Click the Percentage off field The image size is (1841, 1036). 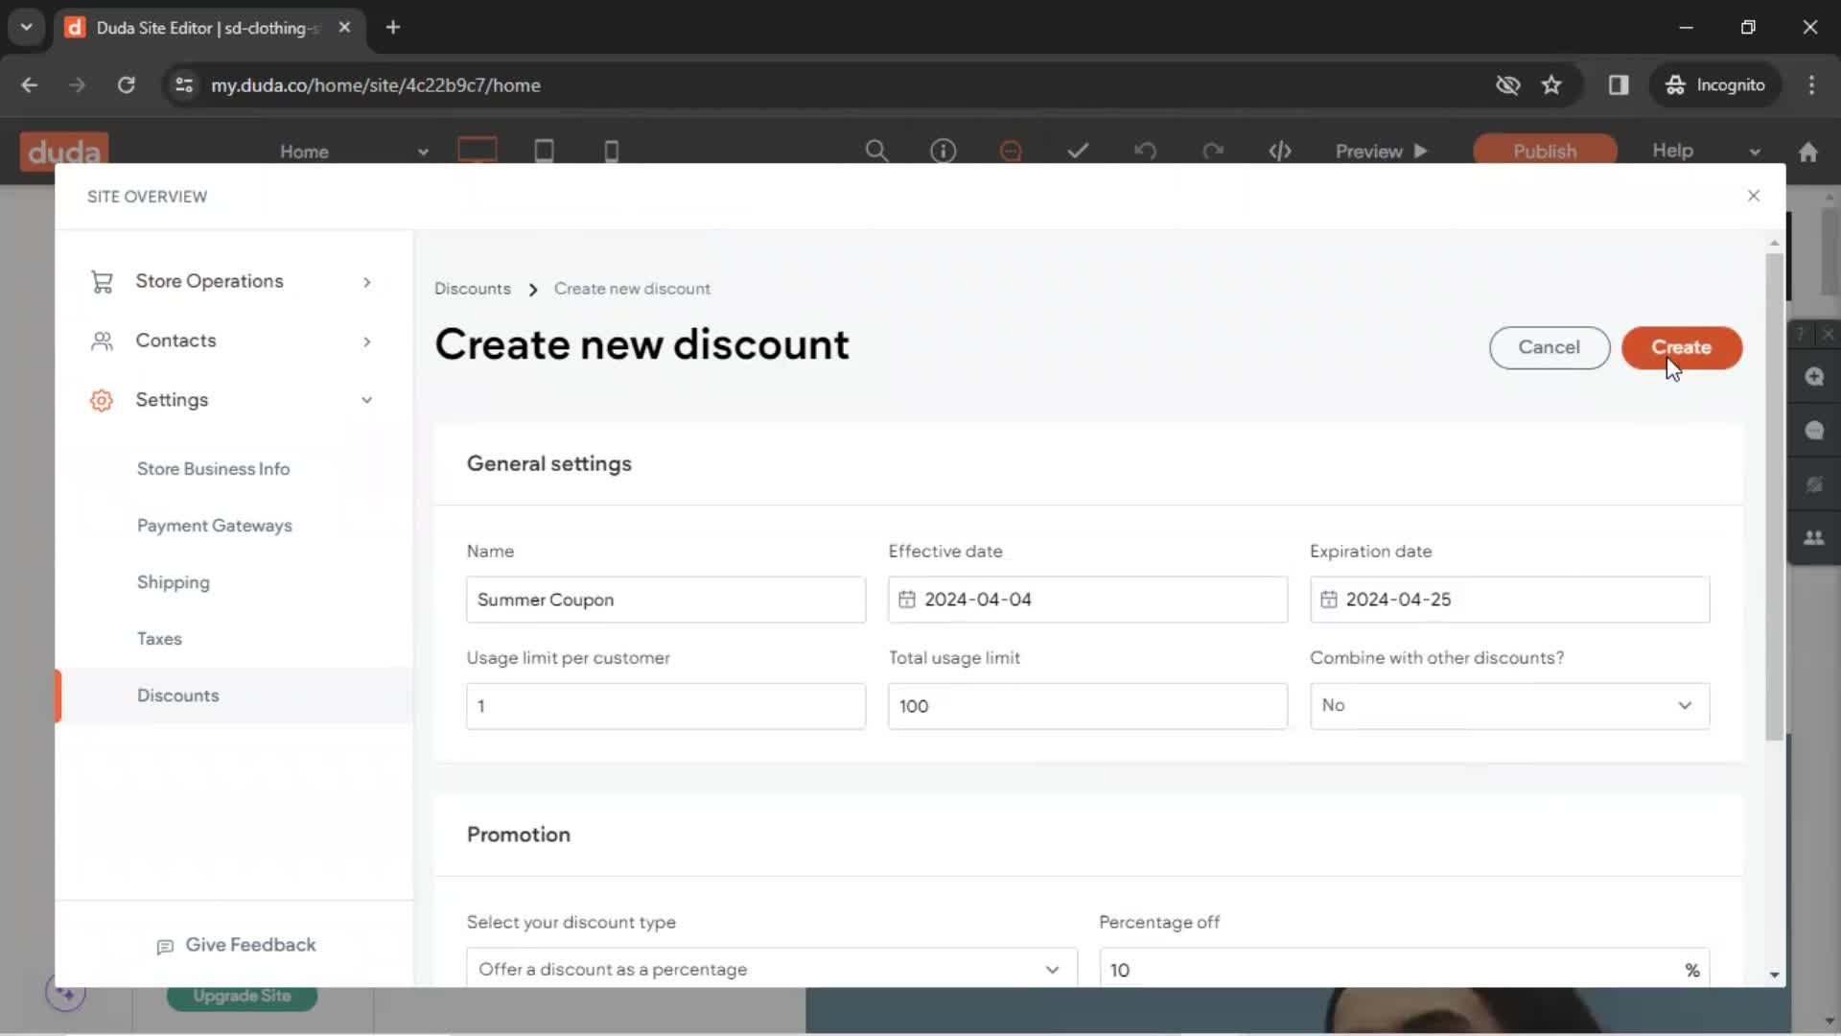pyautogui.click(x=1404, y=969)
